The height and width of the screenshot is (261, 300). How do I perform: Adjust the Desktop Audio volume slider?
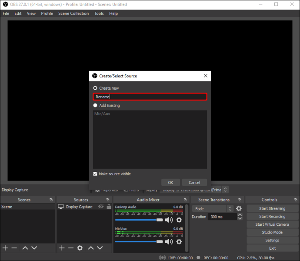[139, 220]
